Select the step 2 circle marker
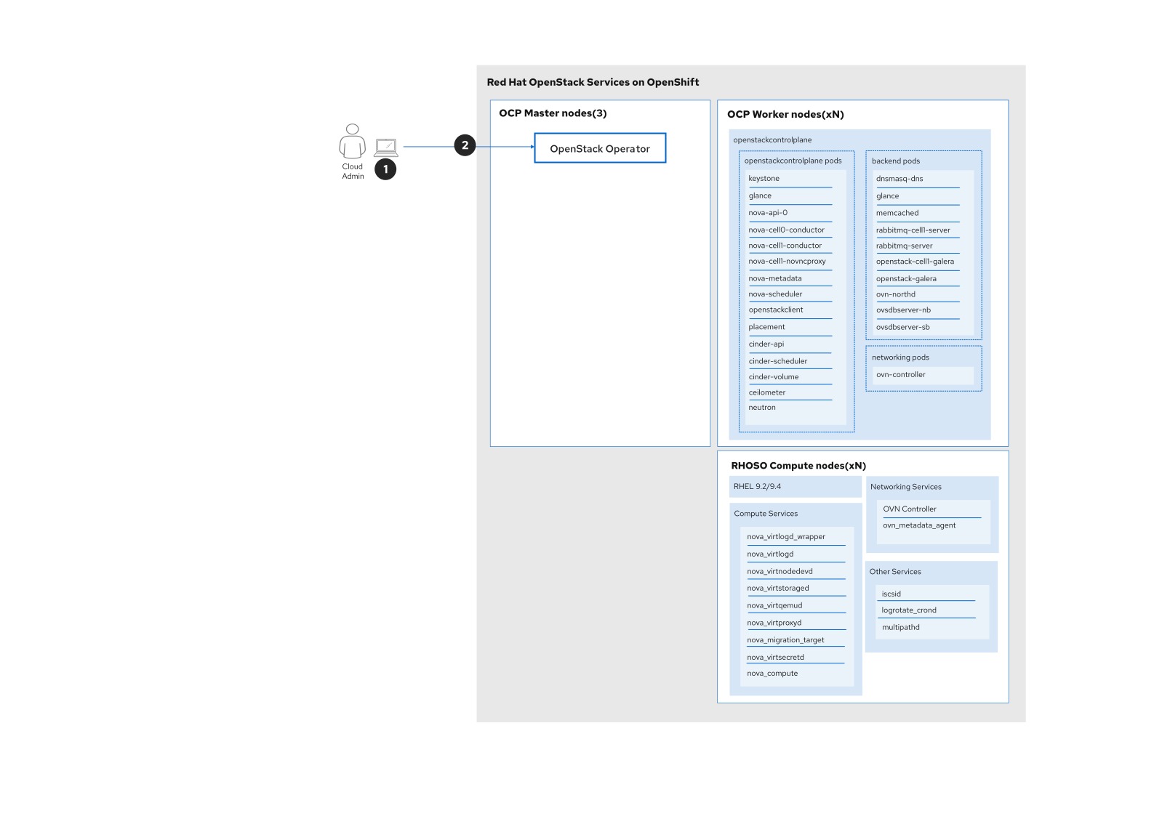The height and width of the screenshot is (816, 1154). click(465, 145)
